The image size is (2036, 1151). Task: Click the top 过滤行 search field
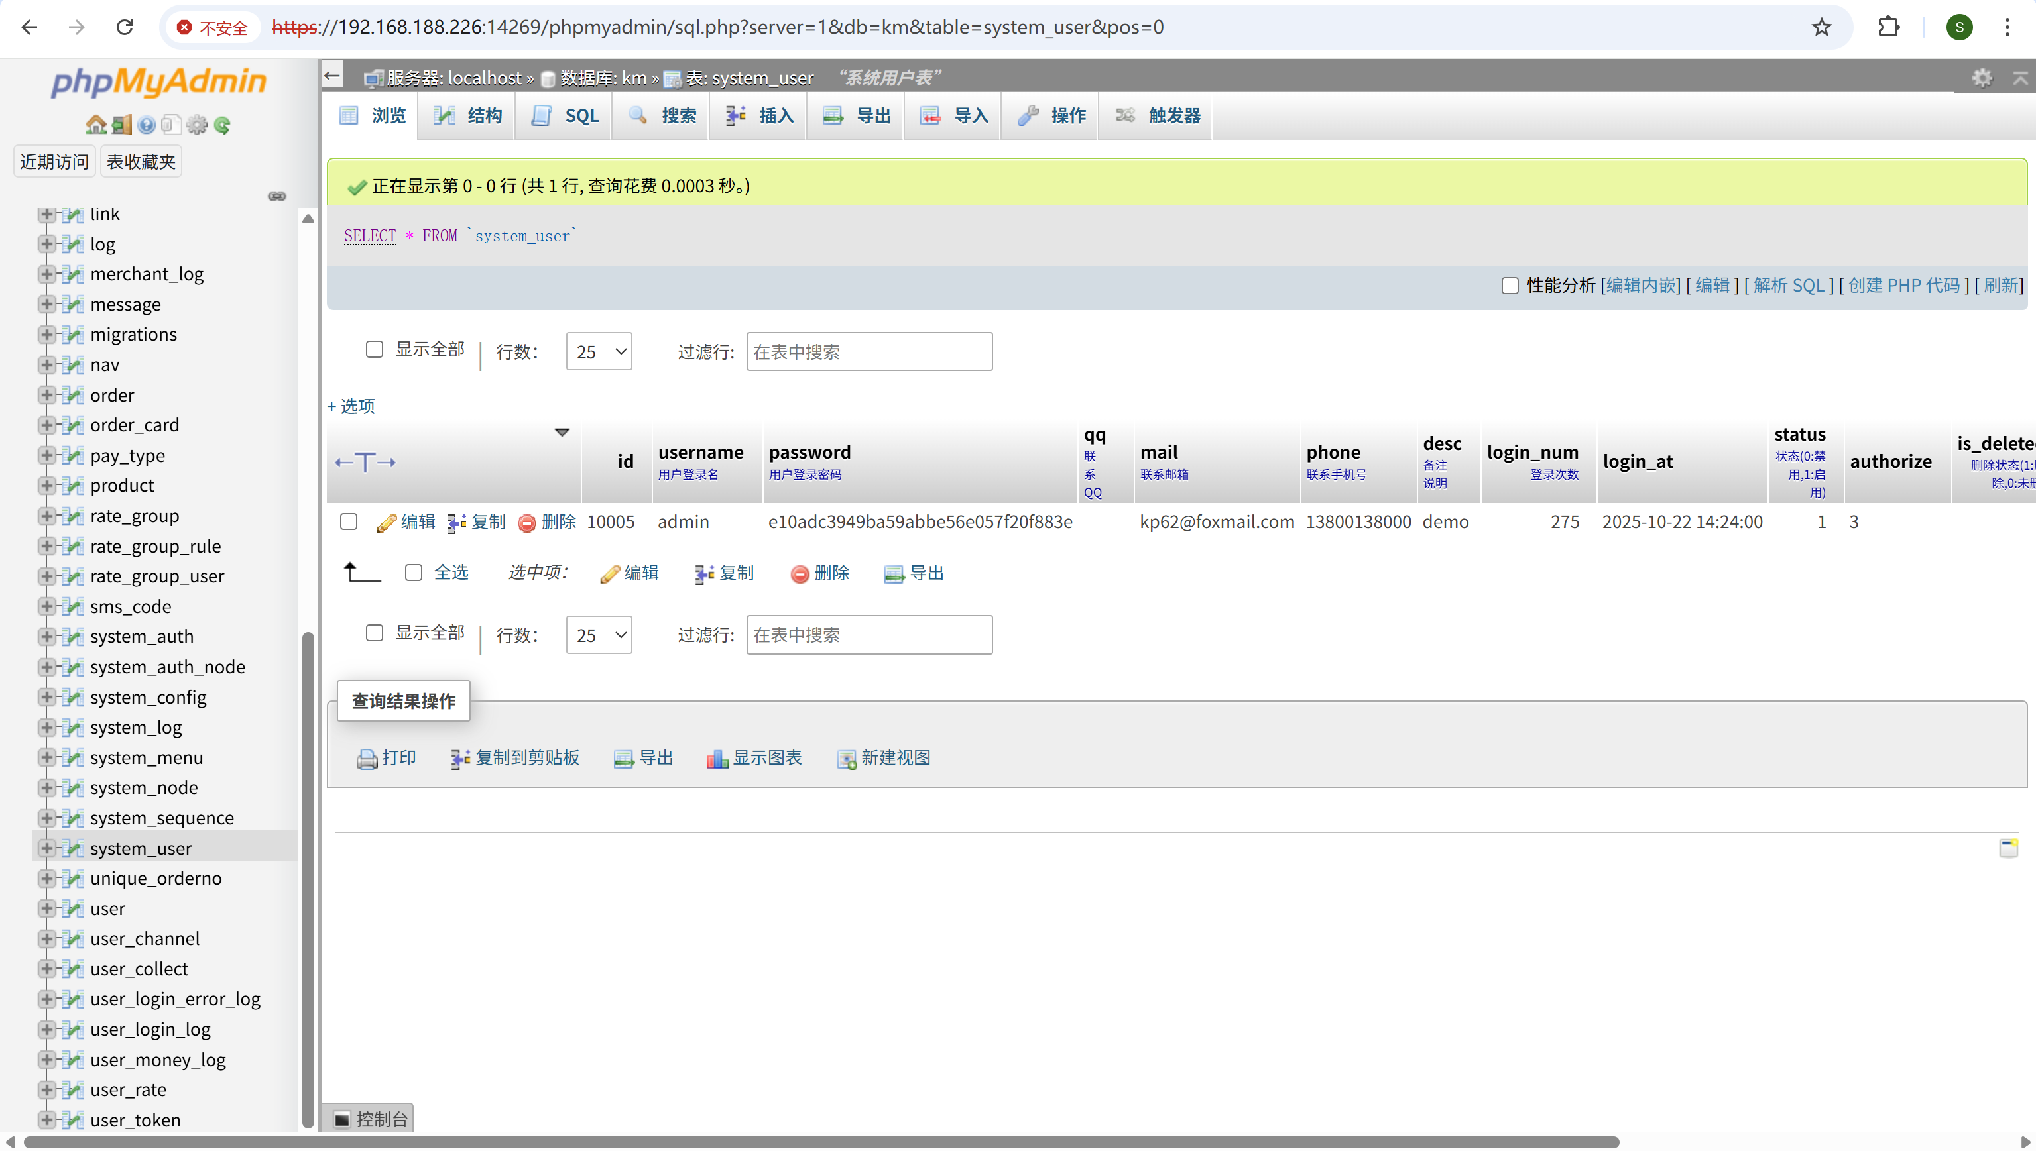point(868,352)
